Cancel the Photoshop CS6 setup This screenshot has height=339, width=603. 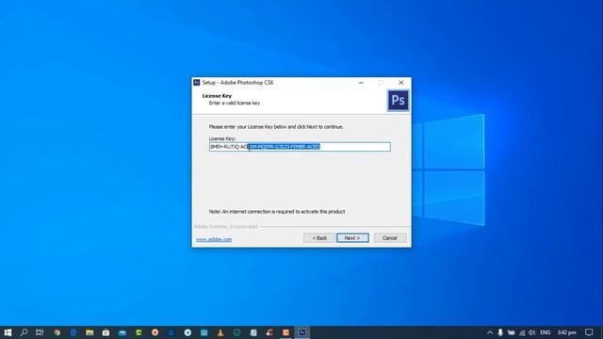point(390,238)
